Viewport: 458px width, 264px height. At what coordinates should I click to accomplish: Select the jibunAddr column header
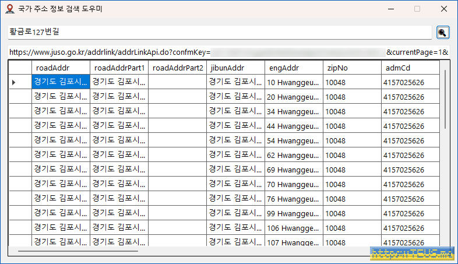click(x=235, y=68)
